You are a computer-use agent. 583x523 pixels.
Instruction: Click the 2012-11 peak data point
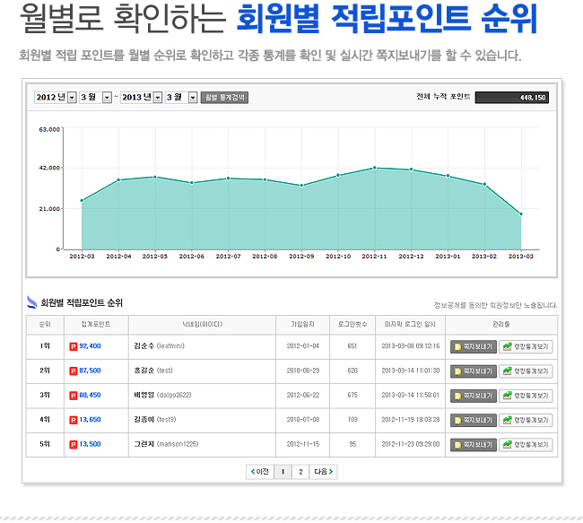point(374,168)
